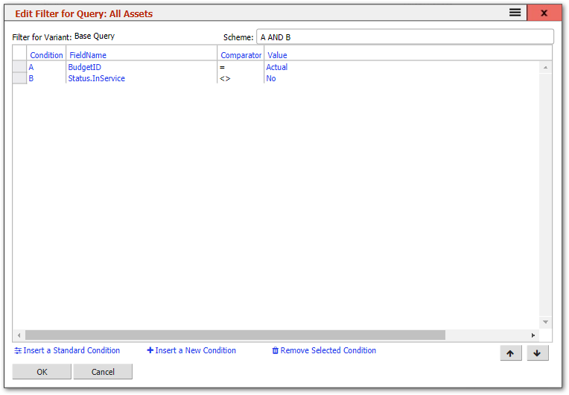Image resolution: width=569 pixels, height=395 pixels.
Task: Cancel the filter editing
Action: (103, 372)
